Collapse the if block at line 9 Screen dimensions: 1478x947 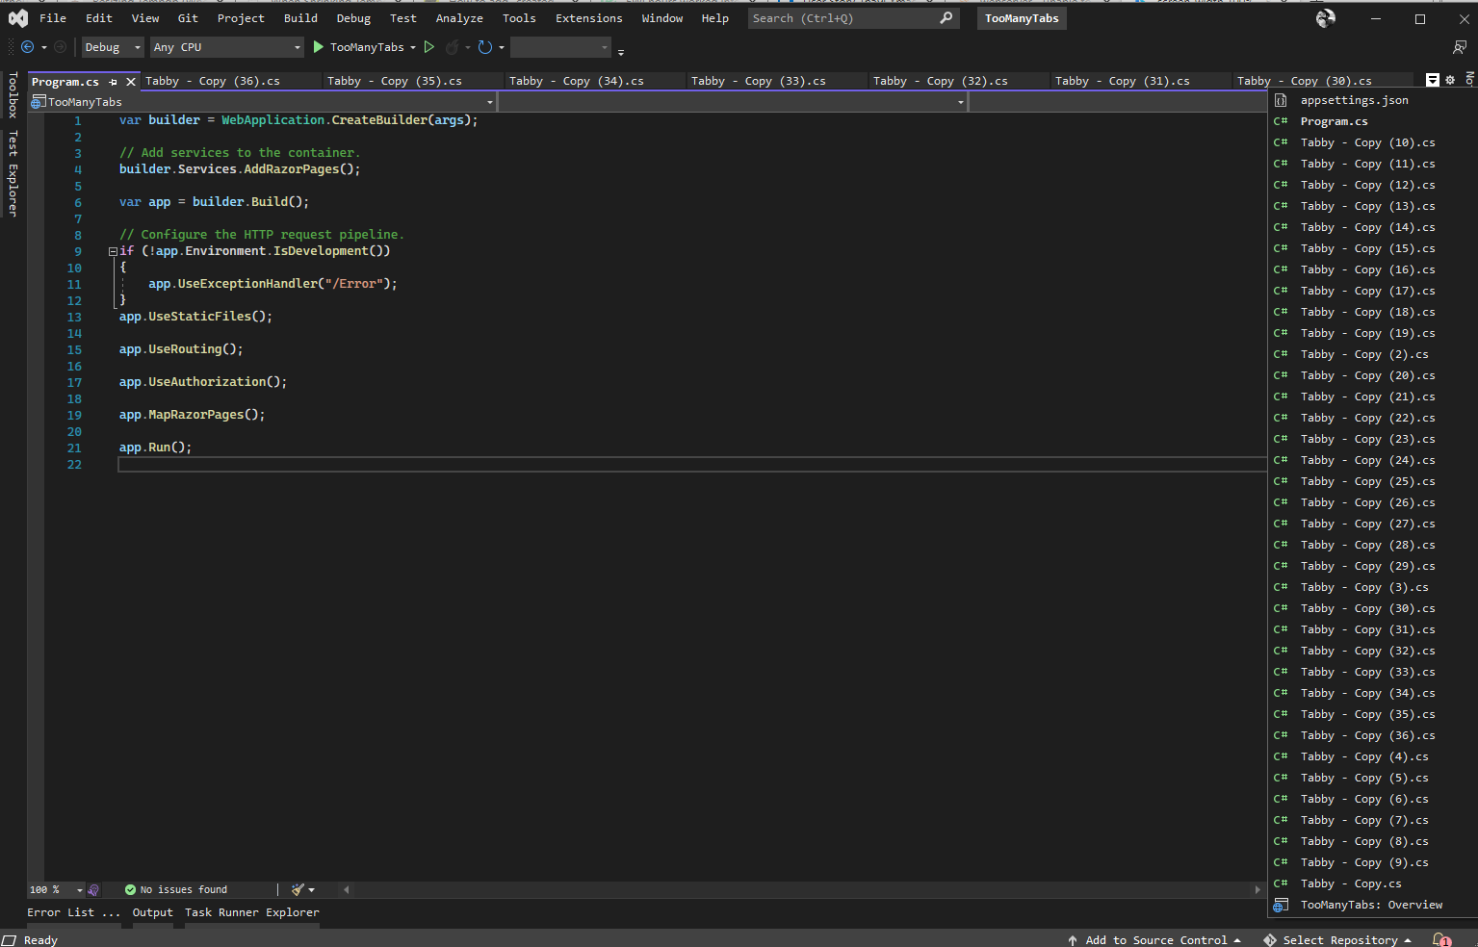point(113,251)
